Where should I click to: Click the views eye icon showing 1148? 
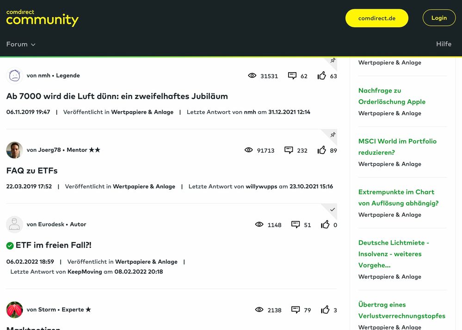pyautogui.click(x=259, y=224)
